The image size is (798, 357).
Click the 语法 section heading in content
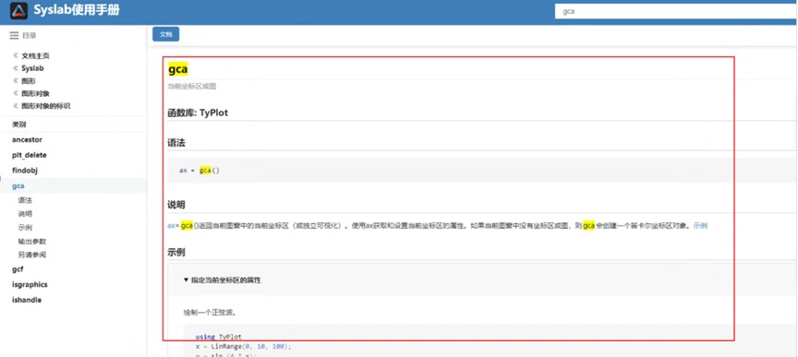pyautogui.click(x=176, y=143)
